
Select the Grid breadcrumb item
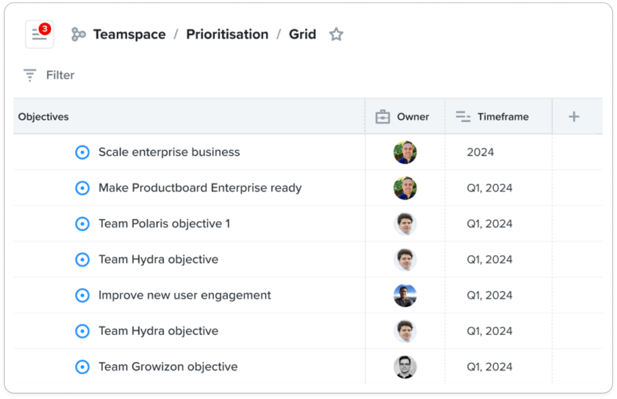pos(302,35)
